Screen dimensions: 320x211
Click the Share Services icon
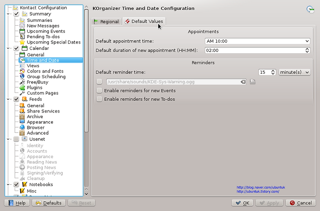22,111
